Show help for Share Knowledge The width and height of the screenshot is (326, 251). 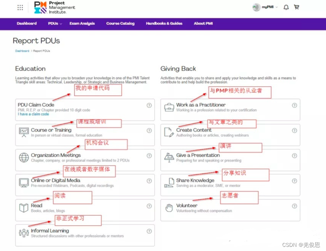point(294,181)
